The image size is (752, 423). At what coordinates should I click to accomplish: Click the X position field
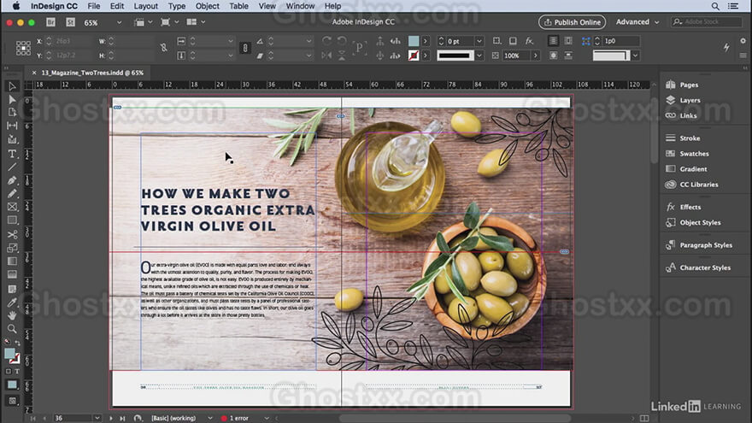[x=72, y=41]
